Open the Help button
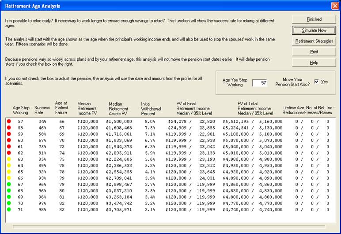Viewport: 341px width, 234px height. tap(314, 63)
